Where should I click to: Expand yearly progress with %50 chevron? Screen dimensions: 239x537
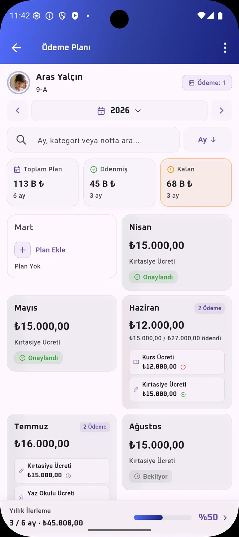pos(225,518)
